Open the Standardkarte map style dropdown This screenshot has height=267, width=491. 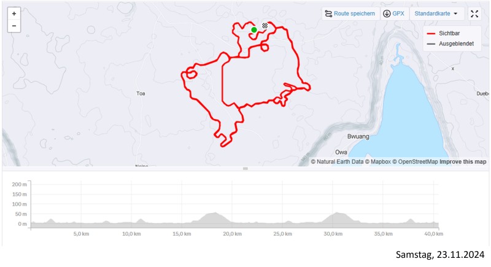(x=436, y=14)
